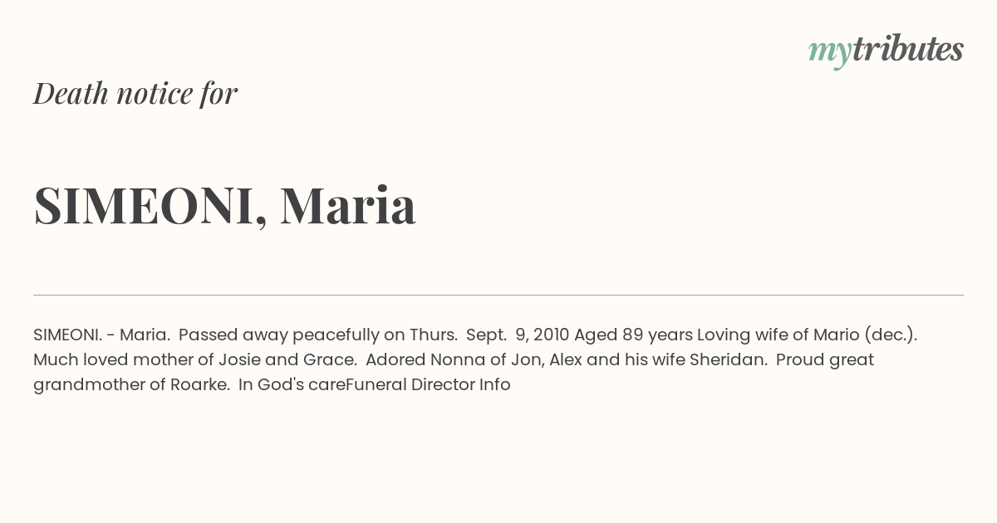Open the Funeral Director Info link

428,384
